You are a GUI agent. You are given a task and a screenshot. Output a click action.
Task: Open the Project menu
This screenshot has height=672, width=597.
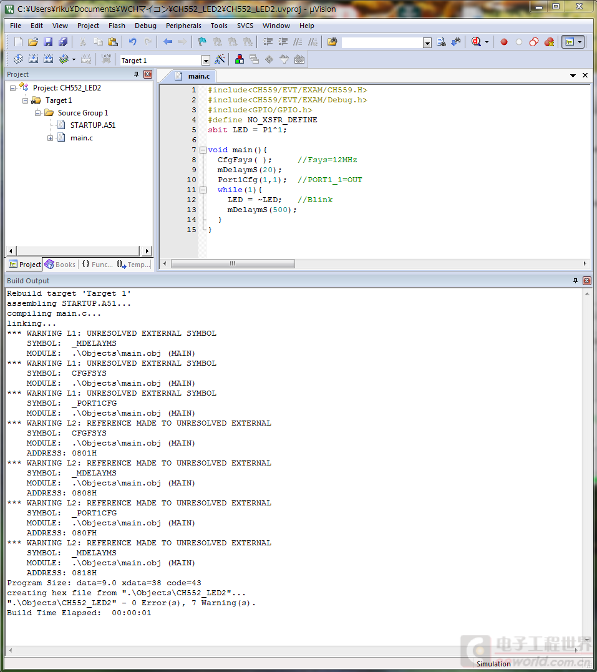(x=89, y=26)
